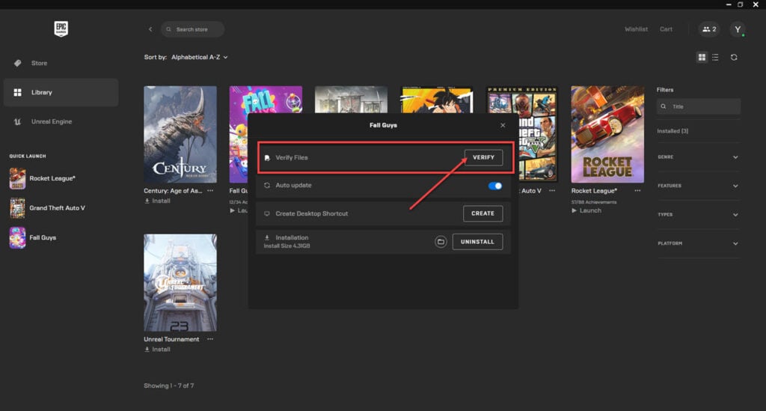766x411 pixels.
Task: Minimize the launcher window
Action: point(729,4)
